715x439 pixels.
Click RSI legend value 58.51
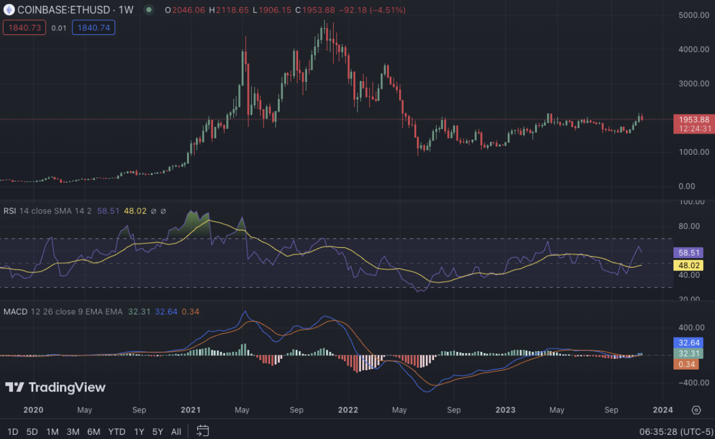coord(109,211)
